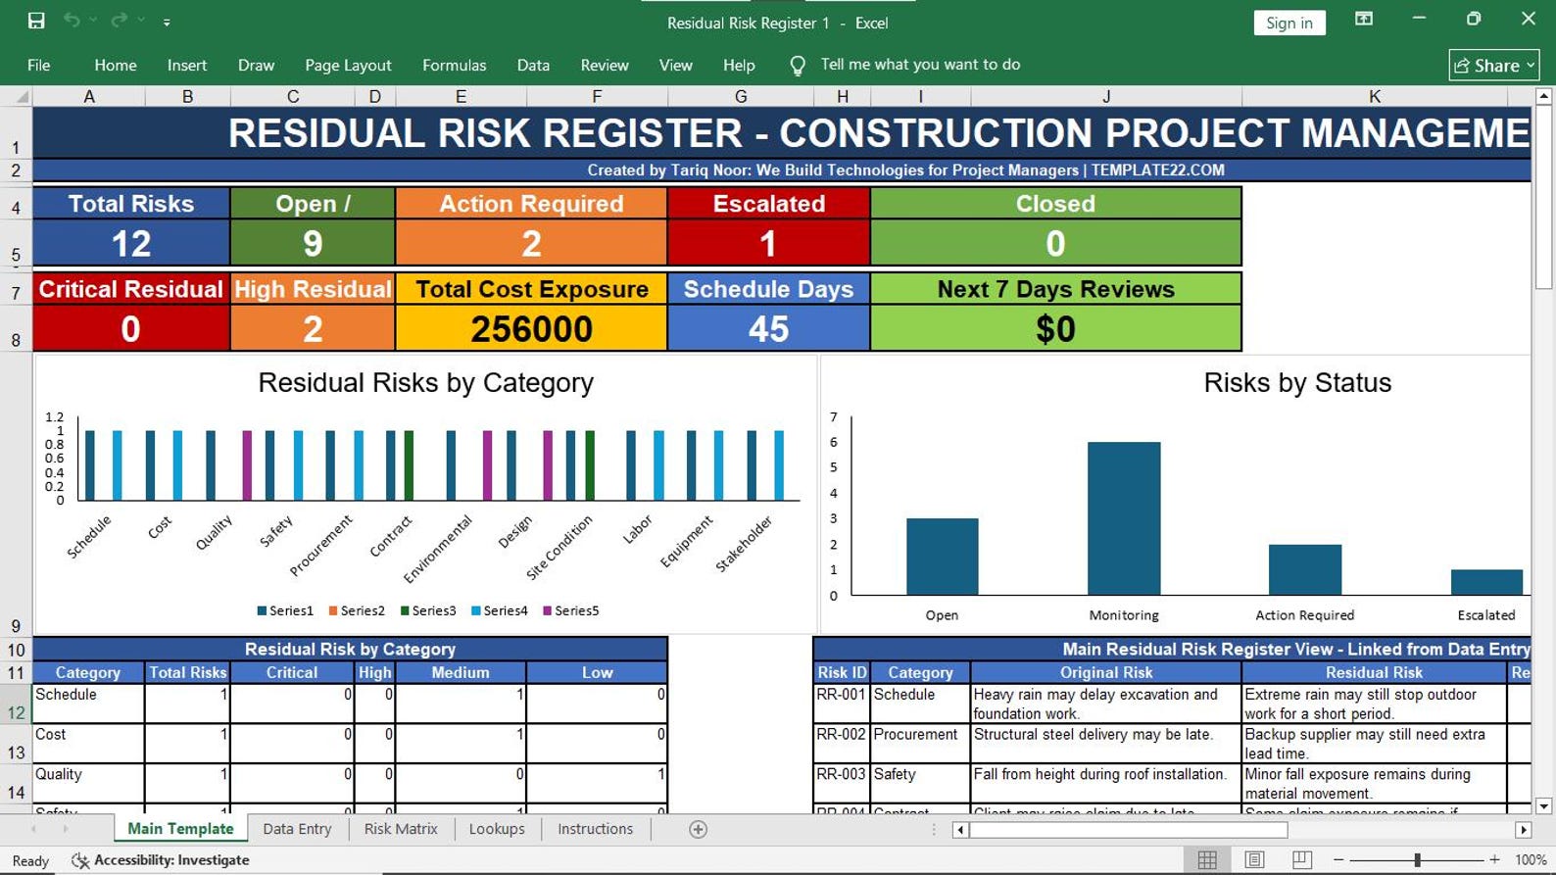Open the Redo history dropdown arrow
The image size is (1556, 875).
pos(141,21)
